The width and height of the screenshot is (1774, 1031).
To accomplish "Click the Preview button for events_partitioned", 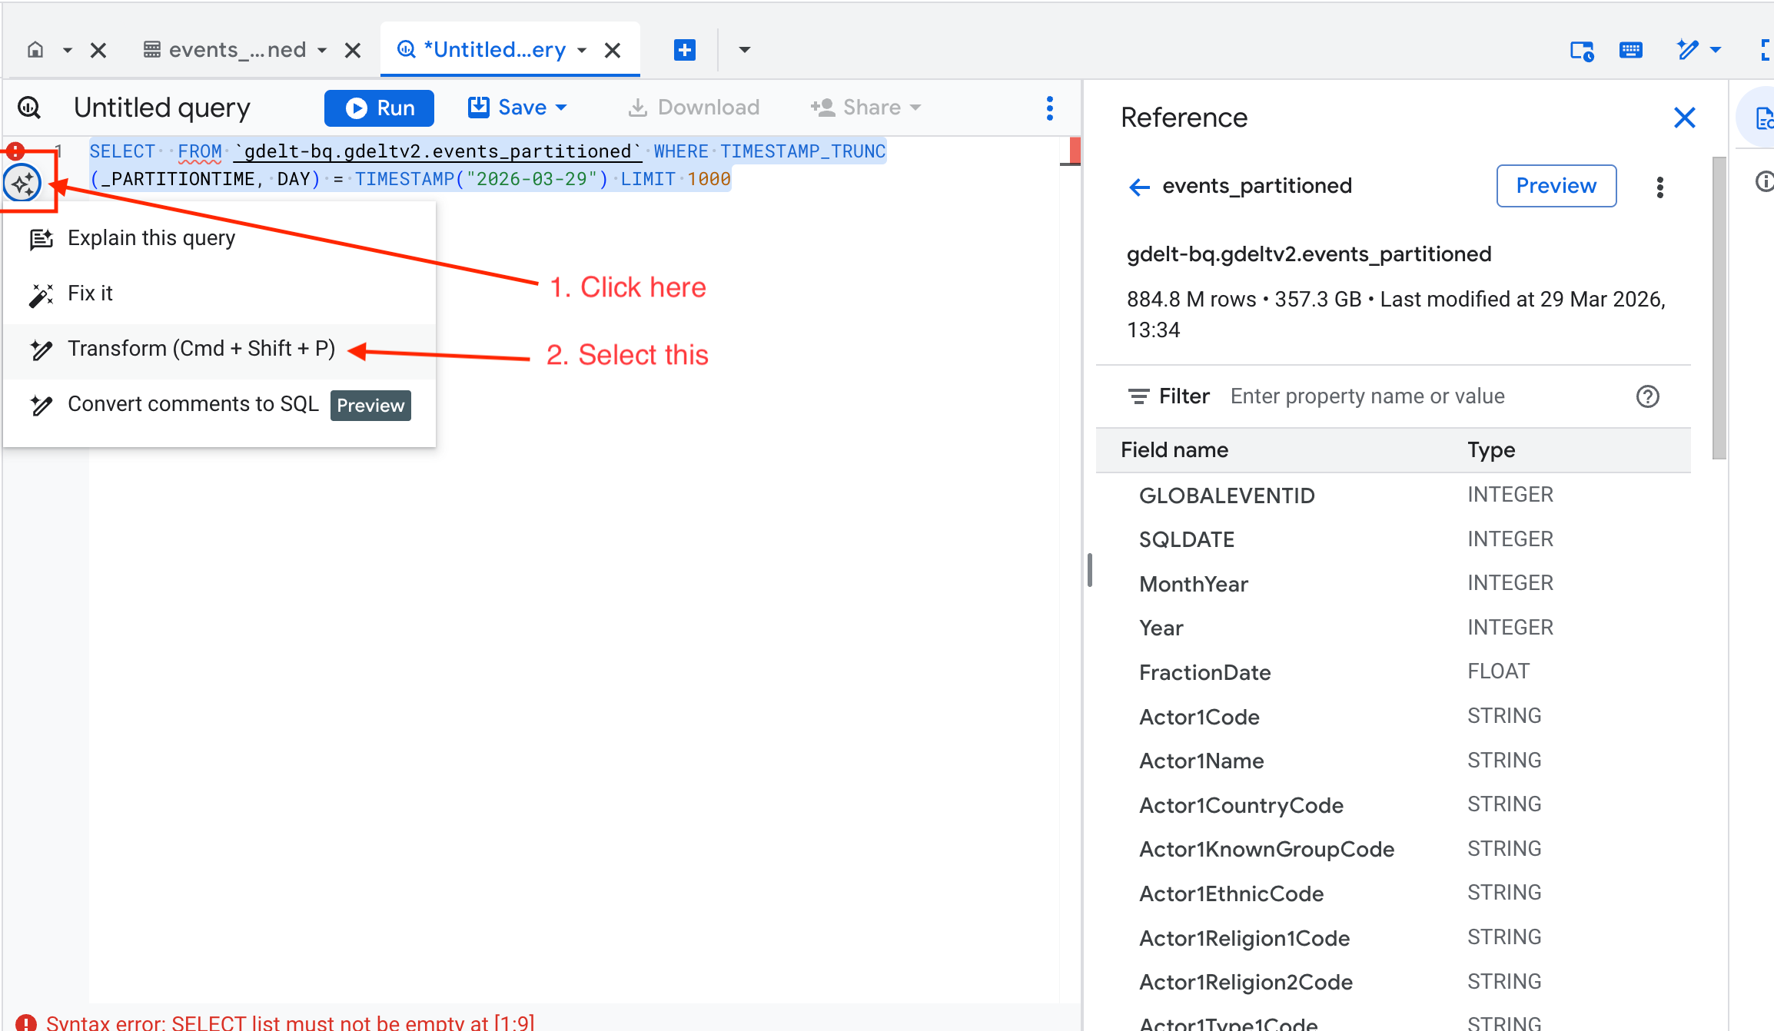I will click(1556, 186).
